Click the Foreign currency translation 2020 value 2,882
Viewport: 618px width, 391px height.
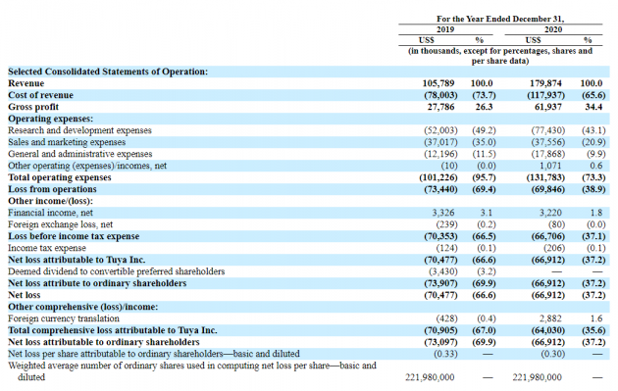[x=550, y=318]
